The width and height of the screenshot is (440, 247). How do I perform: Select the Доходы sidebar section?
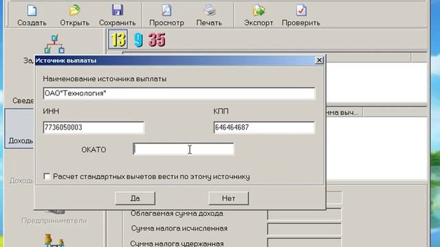point(20,128)
